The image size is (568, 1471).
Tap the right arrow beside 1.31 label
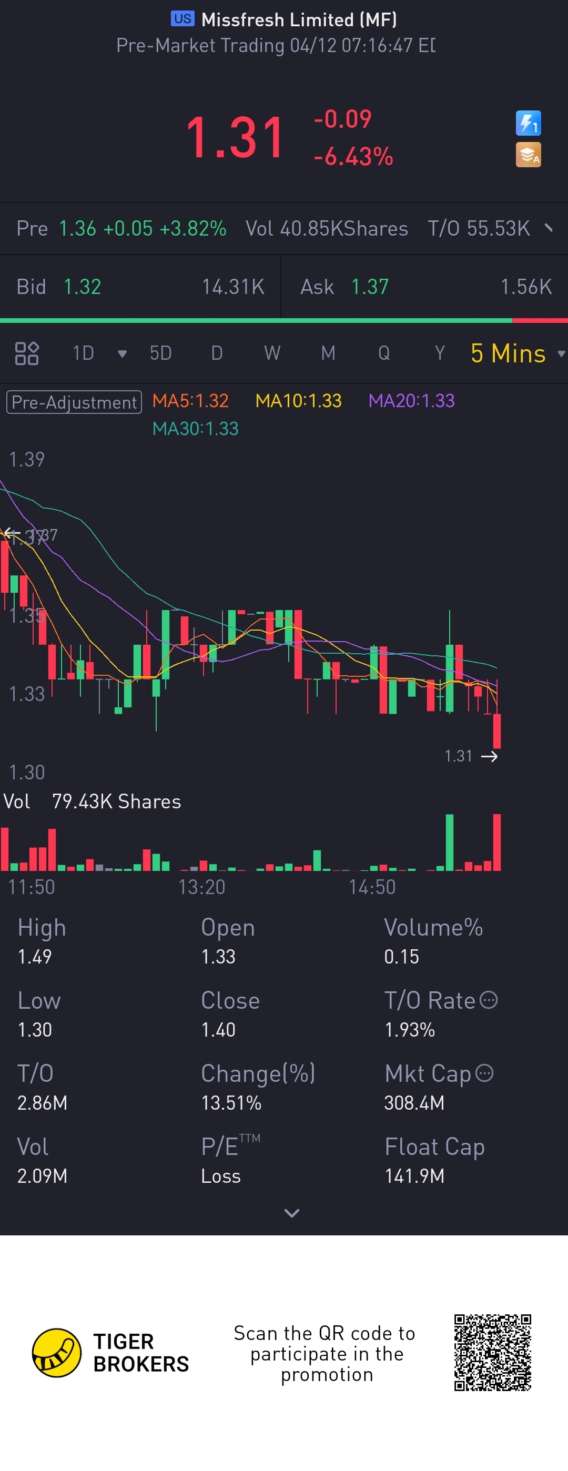click(x=489, y=756)
